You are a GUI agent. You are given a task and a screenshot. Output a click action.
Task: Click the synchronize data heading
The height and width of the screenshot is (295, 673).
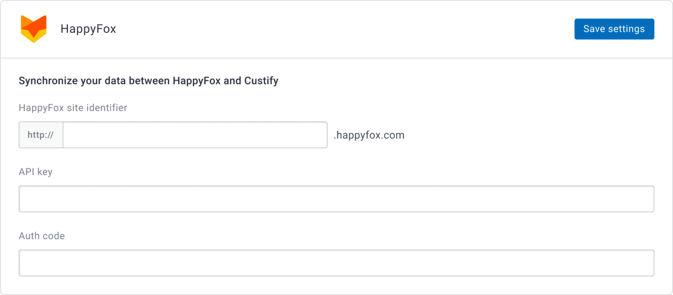(x=148, y=81)
